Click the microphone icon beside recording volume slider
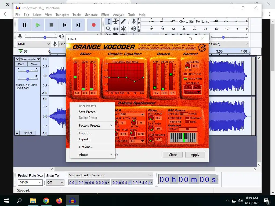 pos(20,36)
